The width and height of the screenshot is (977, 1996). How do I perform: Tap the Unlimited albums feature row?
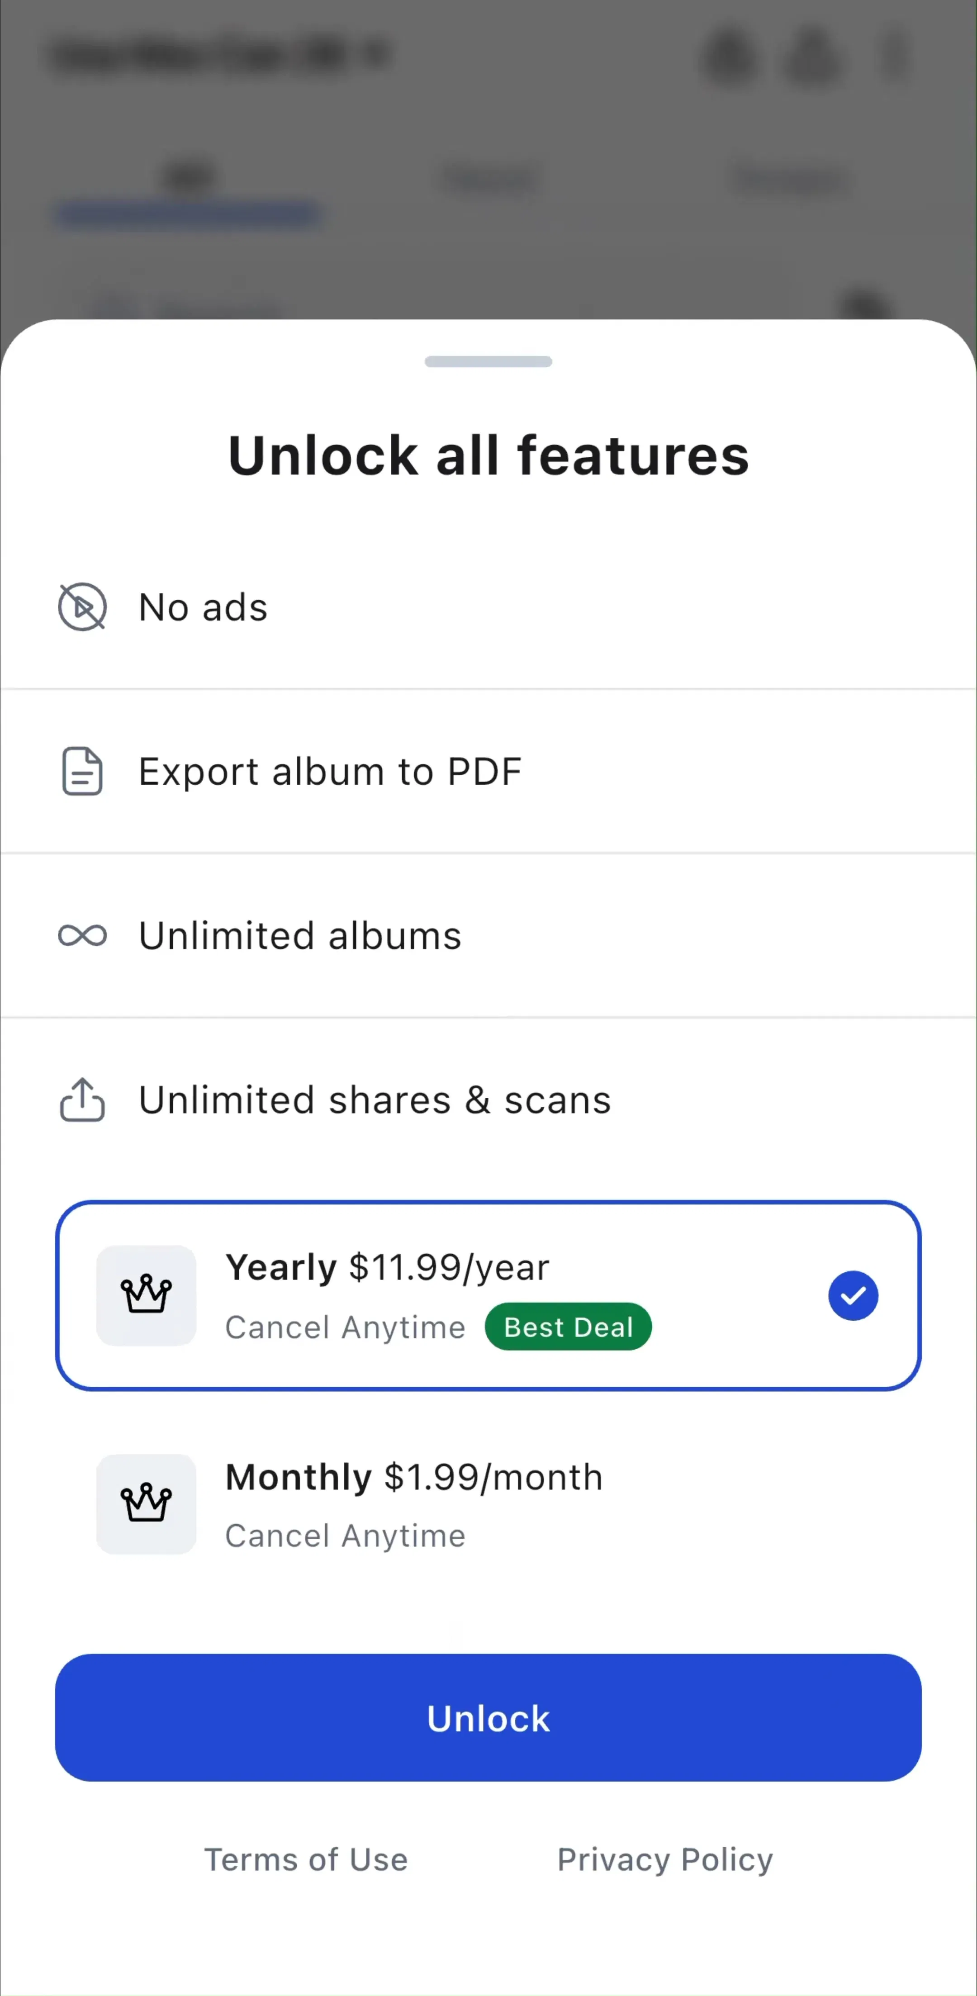click(488, 935)
